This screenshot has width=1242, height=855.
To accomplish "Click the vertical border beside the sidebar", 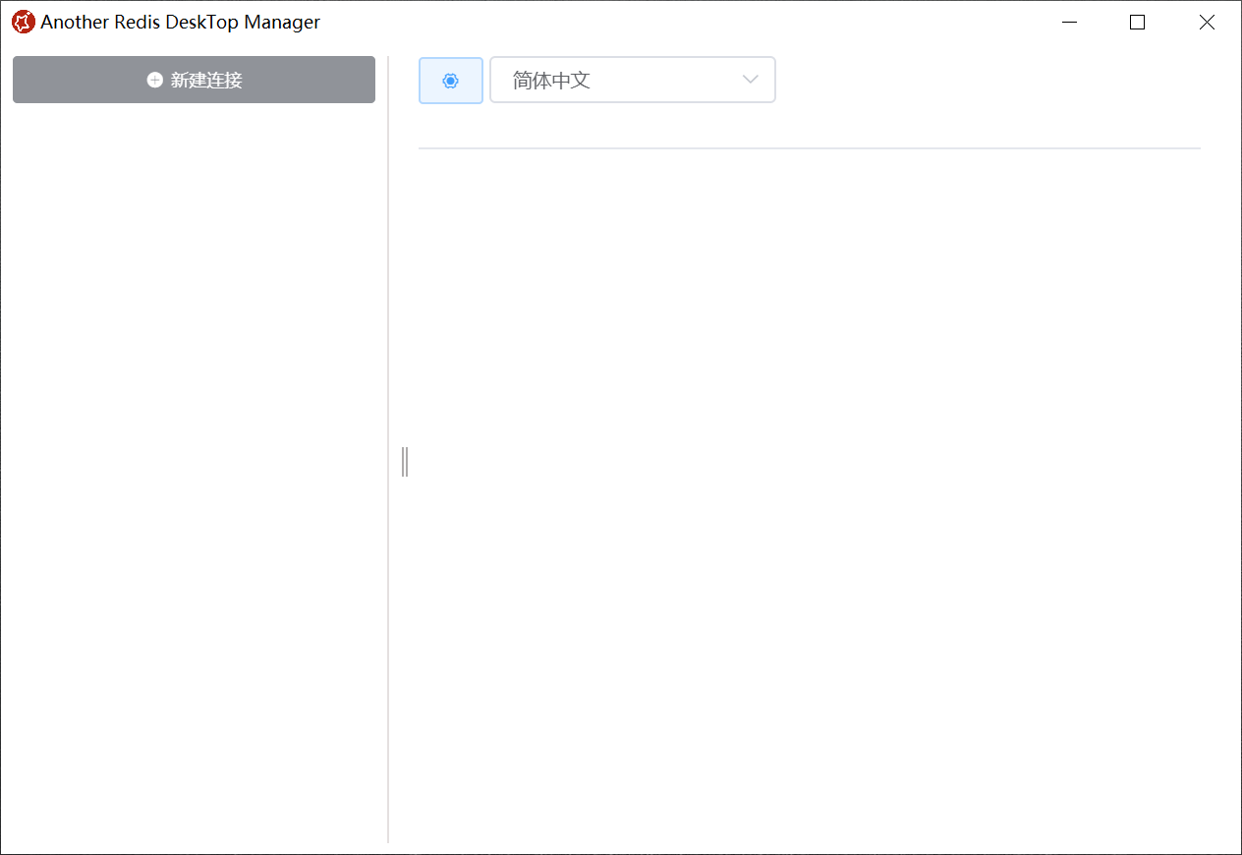I will (388, 590).
